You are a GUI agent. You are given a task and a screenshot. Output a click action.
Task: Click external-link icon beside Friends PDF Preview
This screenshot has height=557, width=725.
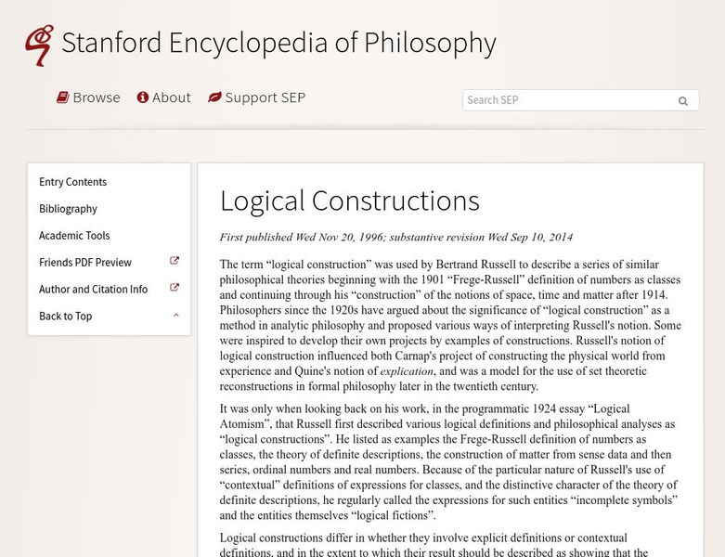(175, 261)
